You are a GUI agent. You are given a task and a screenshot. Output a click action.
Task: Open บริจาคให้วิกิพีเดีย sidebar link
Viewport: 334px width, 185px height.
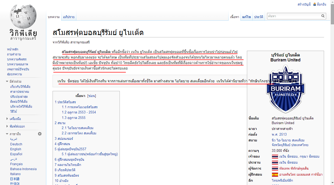(21, 107)
